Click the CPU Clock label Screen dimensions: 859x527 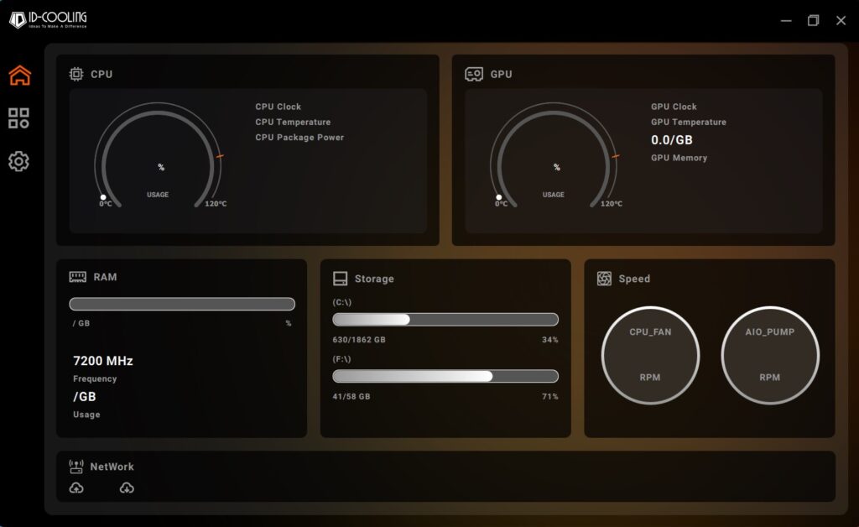point(279,107)
